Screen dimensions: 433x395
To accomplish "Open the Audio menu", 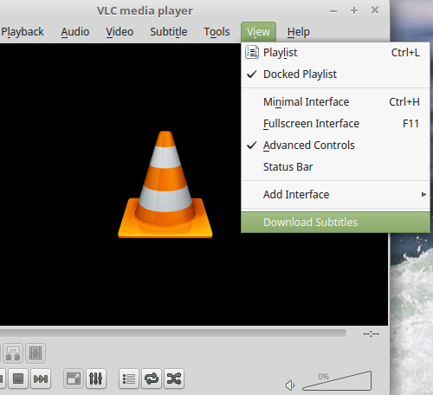I will click(75, 32).
